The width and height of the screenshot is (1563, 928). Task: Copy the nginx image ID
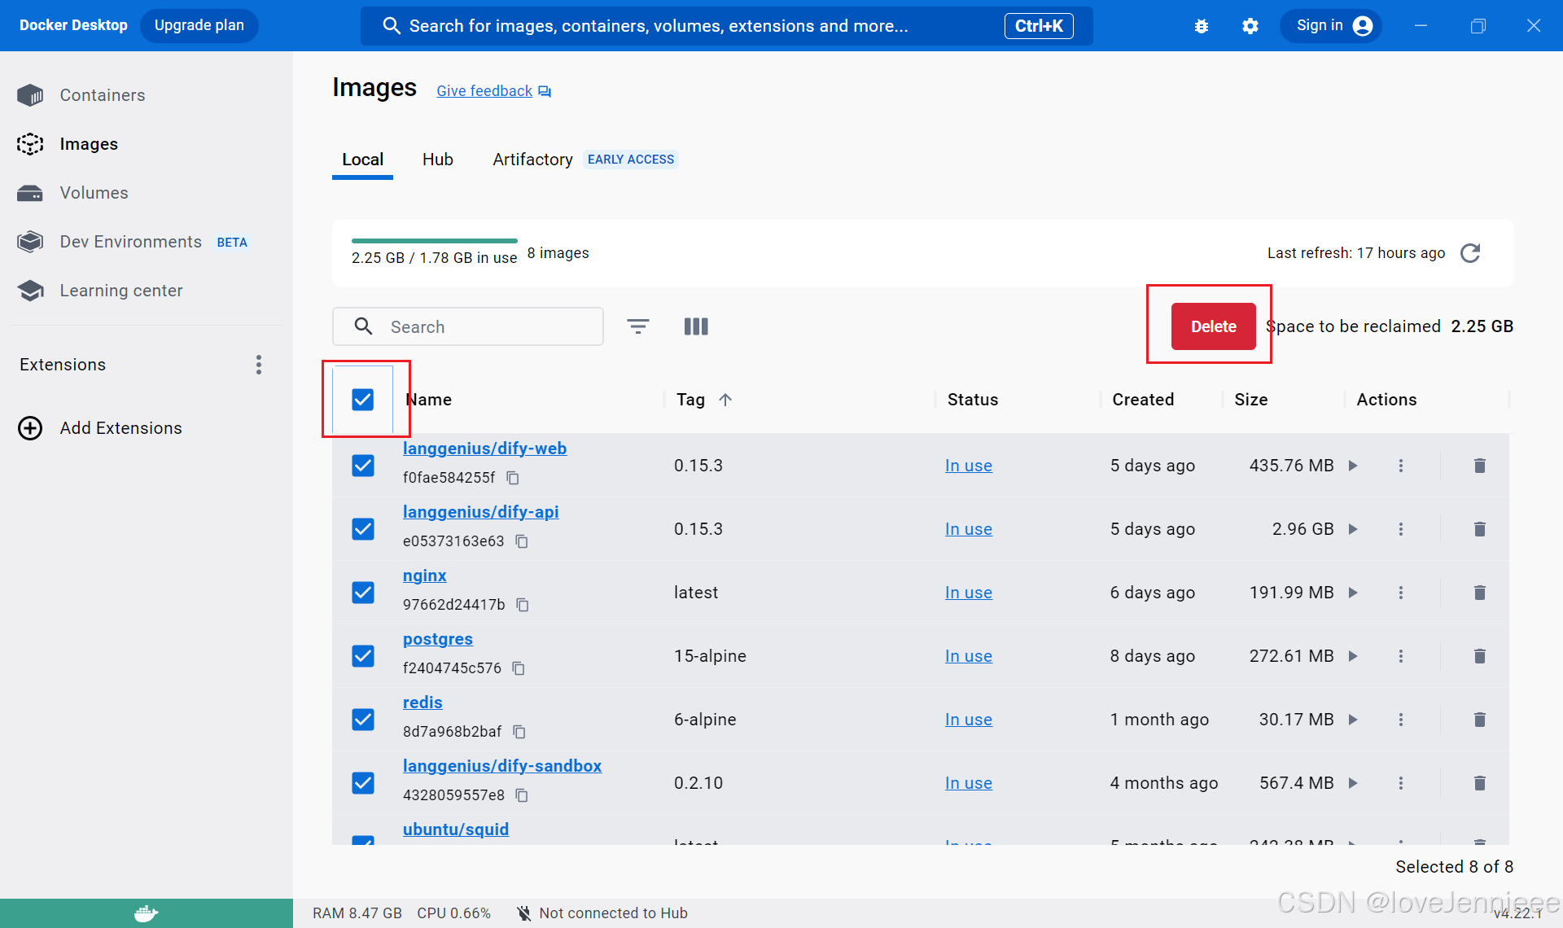point(523,605)
